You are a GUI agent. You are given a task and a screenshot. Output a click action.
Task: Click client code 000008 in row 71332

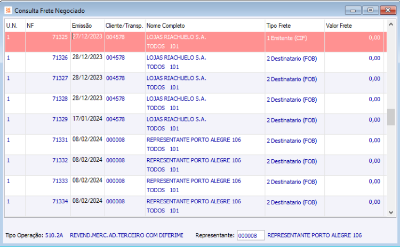(x=115, y=160)
